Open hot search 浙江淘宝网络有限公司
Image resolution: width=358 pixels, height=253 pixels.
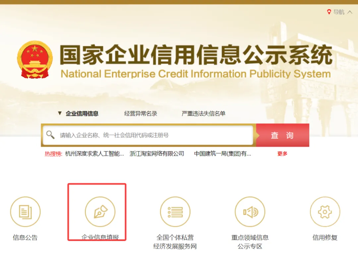[x=157, y=154]
